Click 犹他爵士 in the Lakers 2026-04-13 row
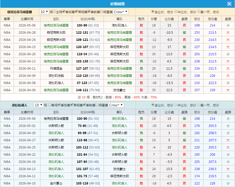This screenshot has height=187, width=235. [120, 169]
